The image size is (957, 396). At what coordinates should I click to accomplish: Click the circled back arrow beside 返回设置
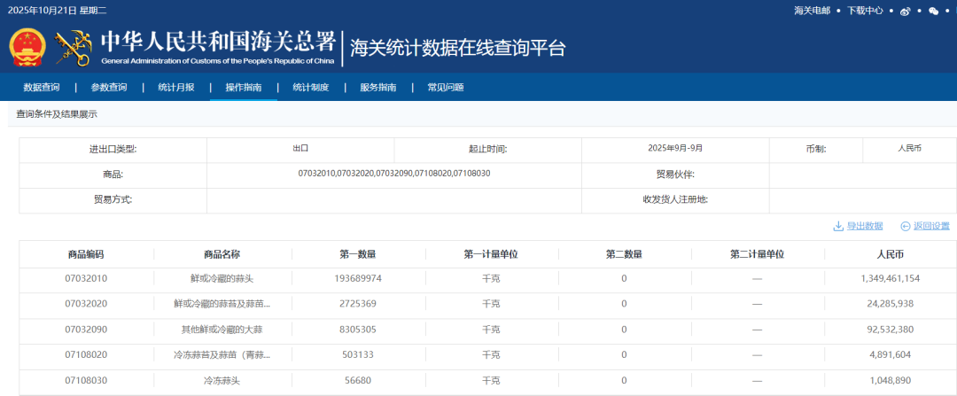905,226
